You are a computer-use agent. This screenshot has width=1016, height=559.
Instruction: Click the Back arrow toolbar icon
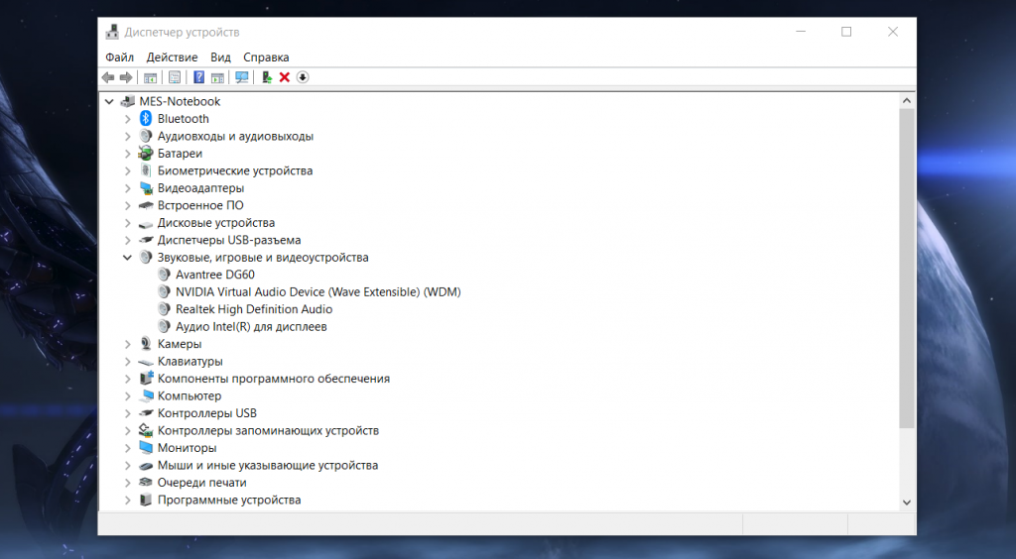(x=108, y=77)
